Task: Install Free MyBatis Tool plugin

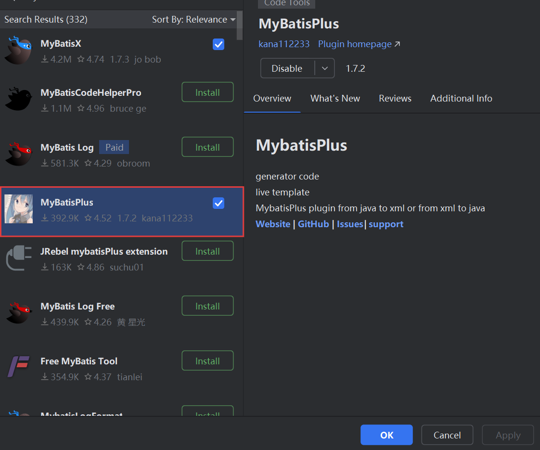Action: [207, 361]
